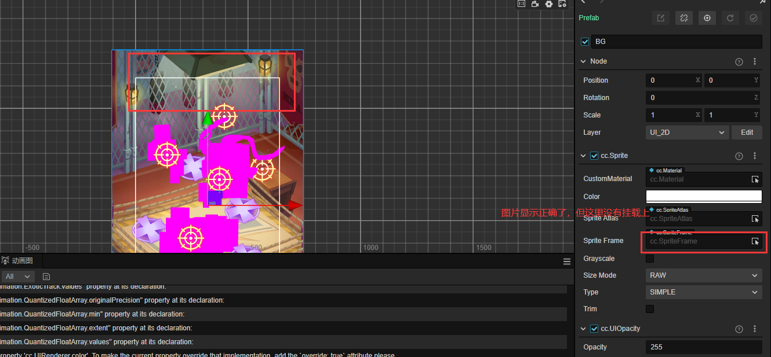Collapse the cc.Sprite section
Image resolution: width=771 pixels, height=357 pixels.
coord(583,156)
